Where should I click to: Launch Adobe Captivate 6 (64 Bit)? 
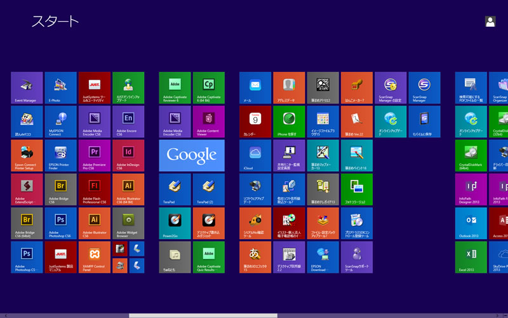(209, 88)
